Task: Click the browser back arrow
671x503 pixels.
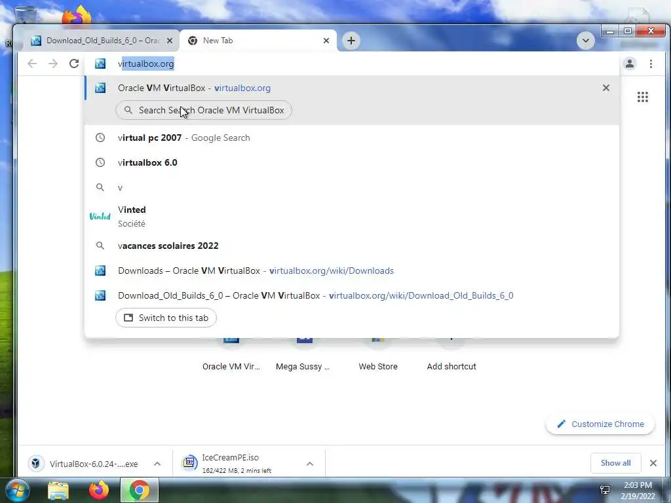Action: pos(32,64)
